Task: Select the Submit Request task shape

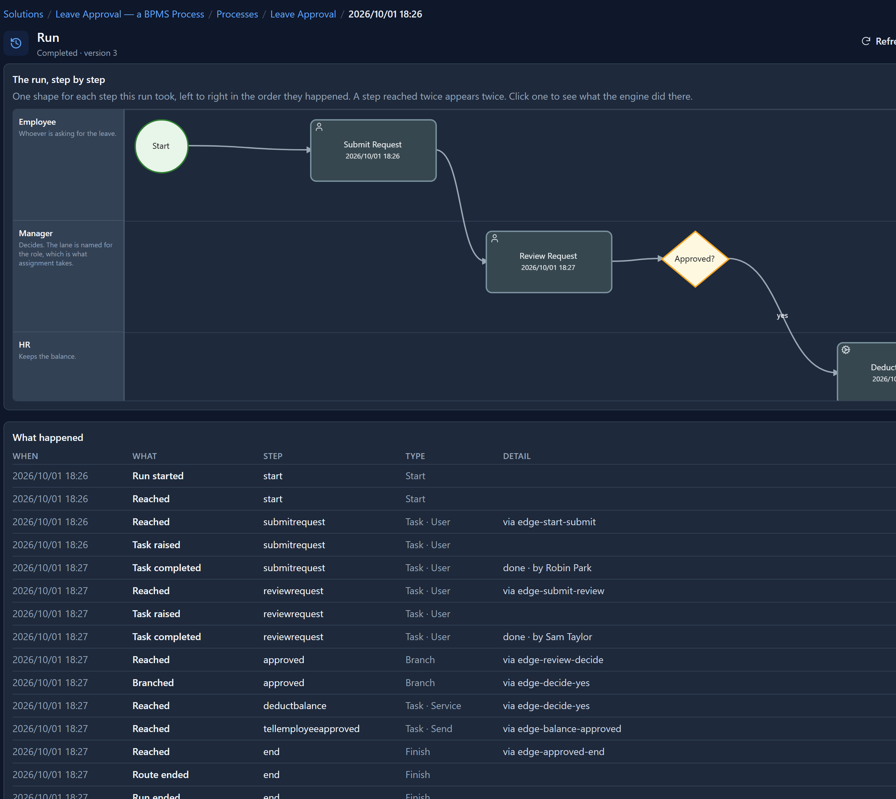Action: (x=373, y=150)
